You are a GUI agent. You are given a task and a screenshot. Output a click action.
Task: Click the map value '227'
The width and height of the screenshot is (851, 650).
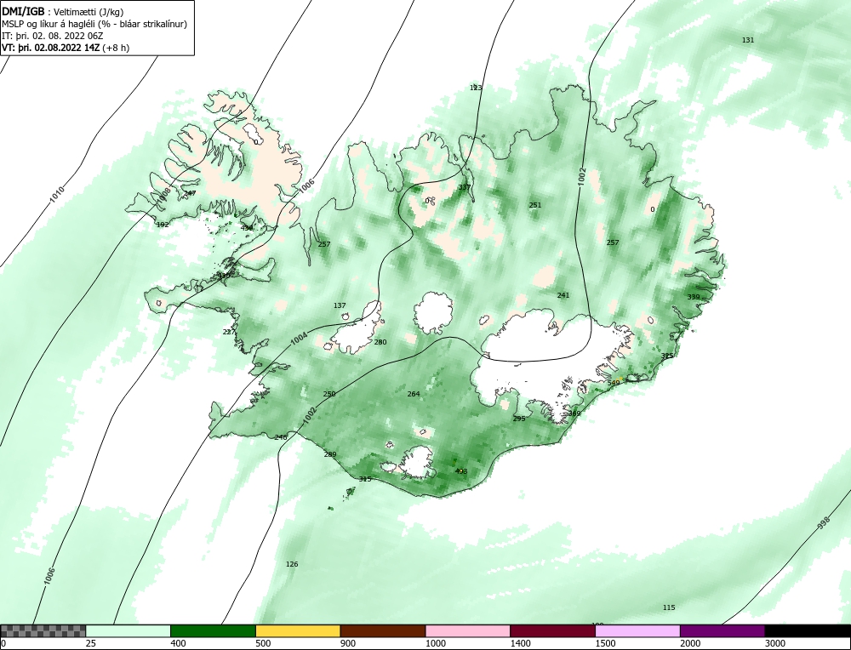click(x=229, y=332)
